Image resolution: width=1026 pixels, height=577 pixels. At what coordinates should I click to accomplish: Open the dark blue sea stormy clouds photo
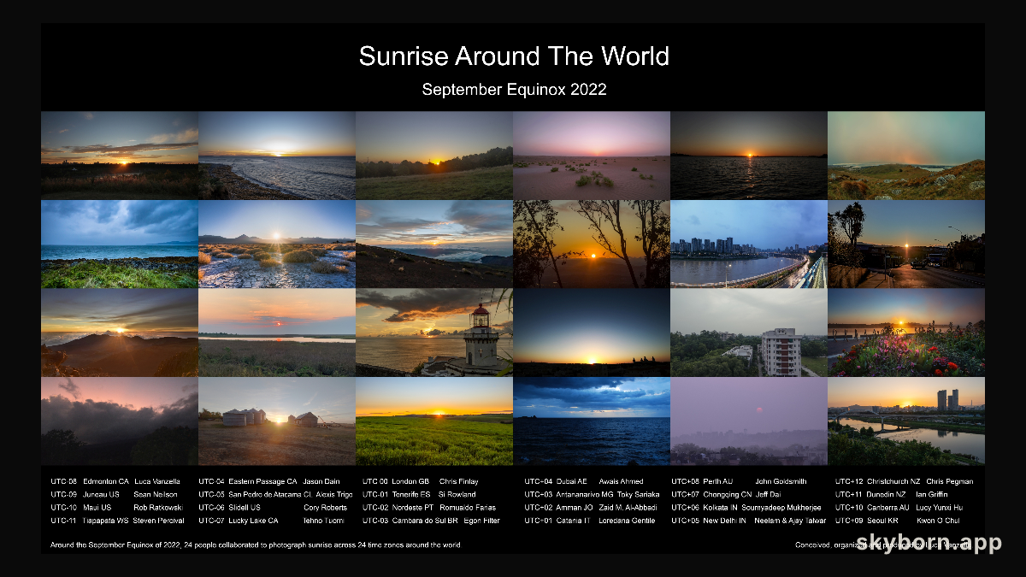pos(592,421)
